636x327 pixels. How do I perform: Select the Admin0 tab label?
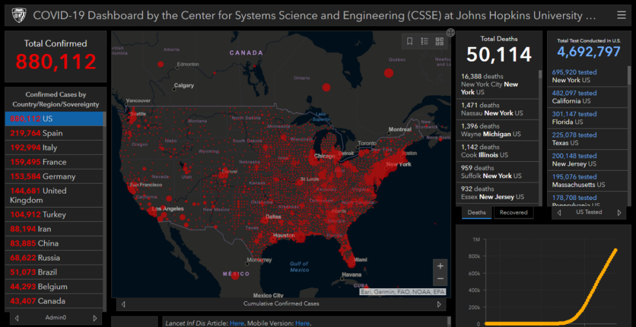(55, 318)
